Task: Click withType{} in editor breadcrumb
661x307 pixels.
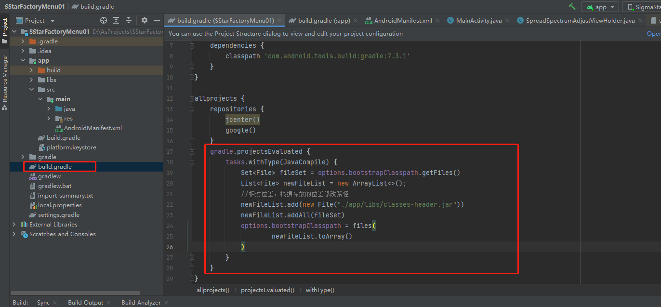Action: (x=320, y=290)
